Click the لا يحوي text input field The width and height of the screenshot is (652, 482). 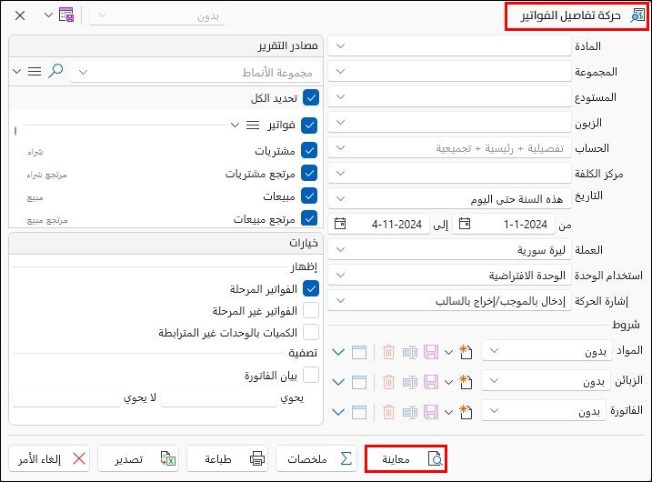coord(66,397)
